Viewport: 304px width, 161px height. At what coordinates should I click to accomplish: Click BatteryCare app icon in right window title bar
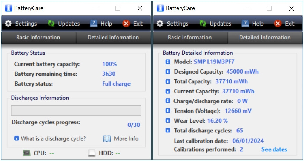160,8
